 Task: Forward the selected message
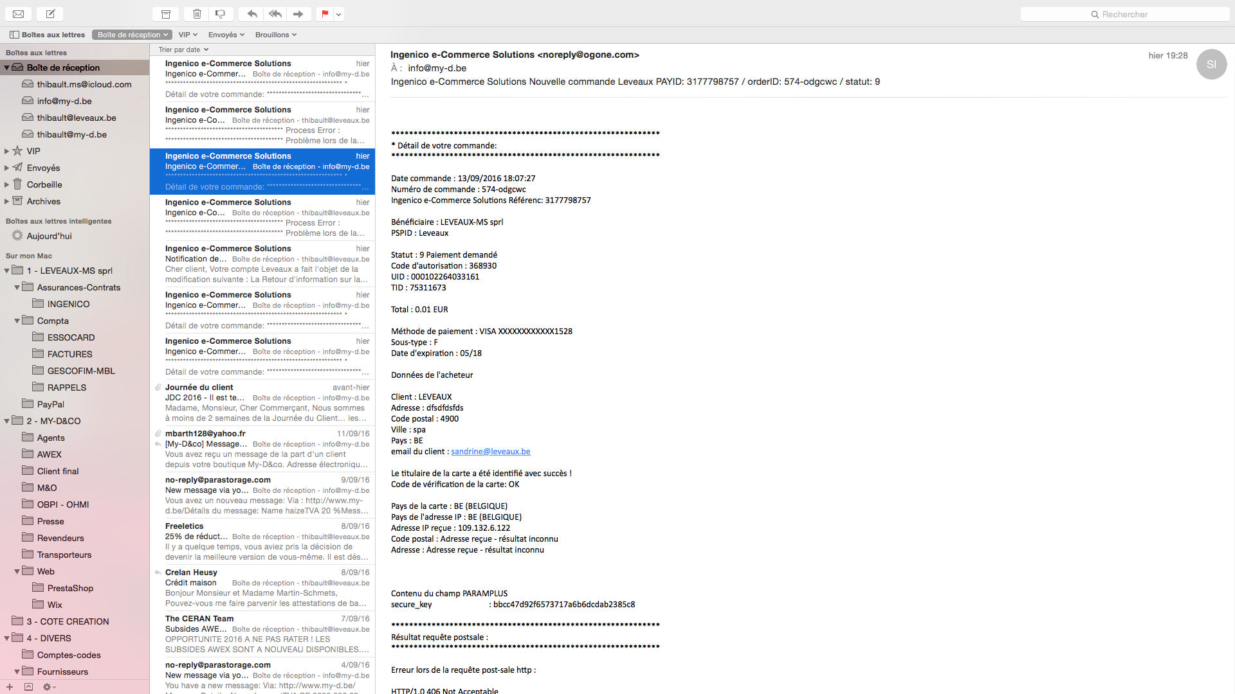click(298, 13)
